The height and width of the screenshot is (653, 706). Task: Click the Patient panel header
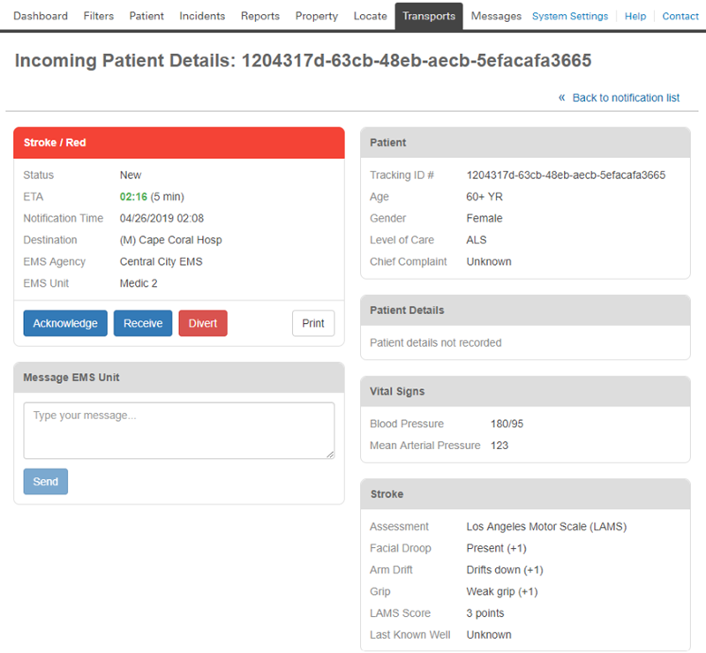(x=525, y=142)
